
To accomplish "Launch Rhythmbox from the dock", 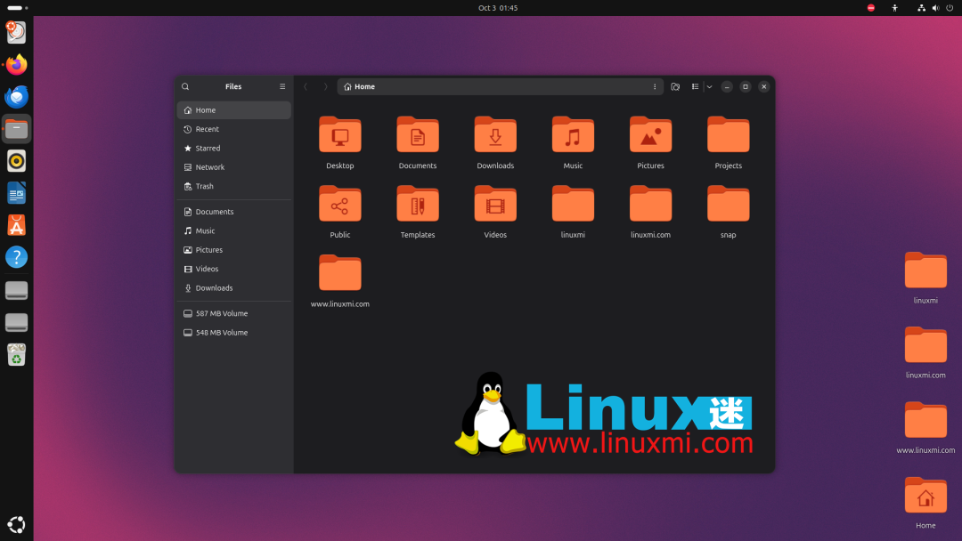I will [x=17, y=161].
